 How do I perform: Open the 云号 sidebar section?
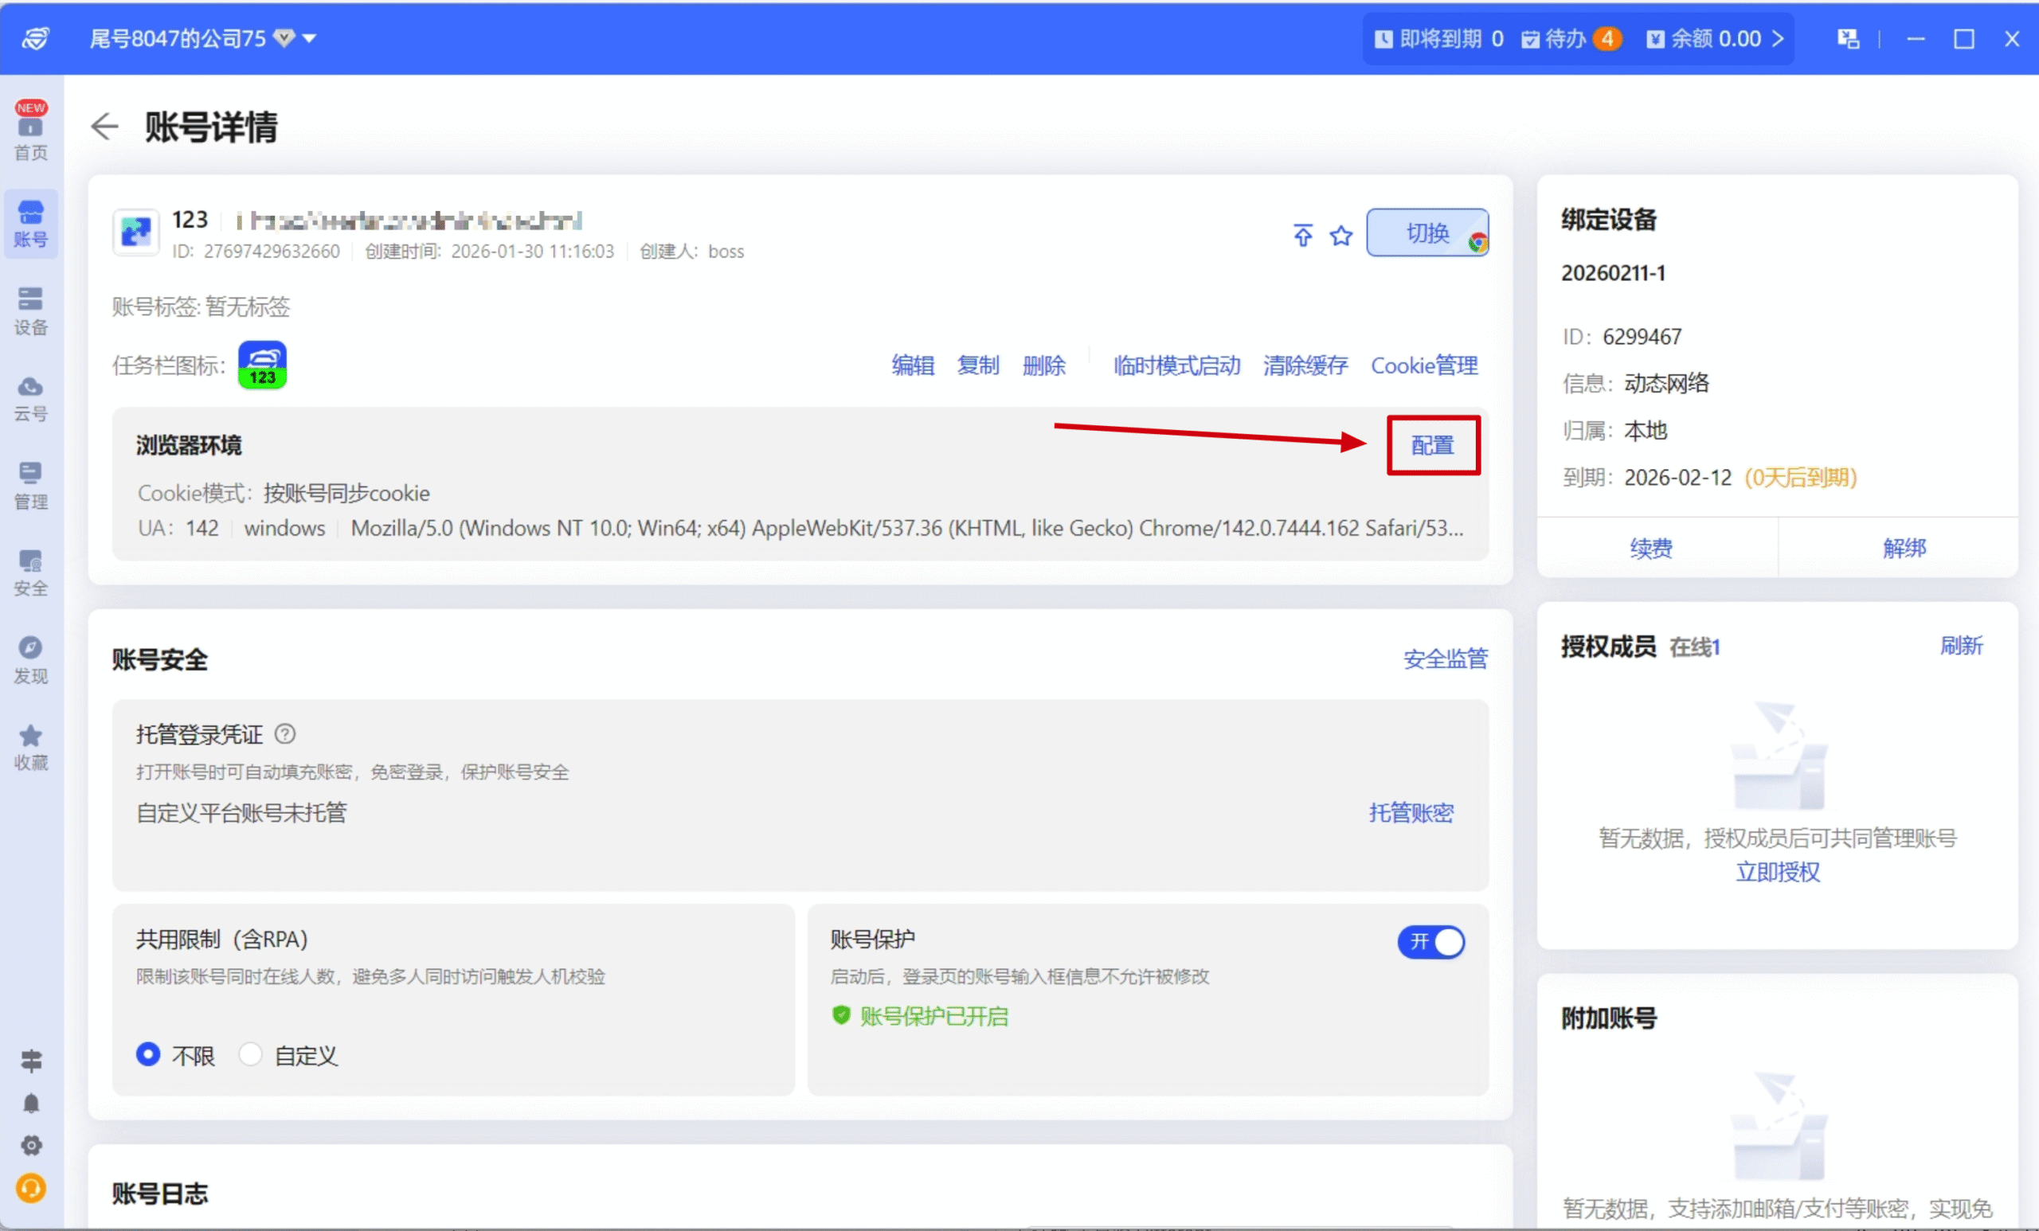[30, 398]
